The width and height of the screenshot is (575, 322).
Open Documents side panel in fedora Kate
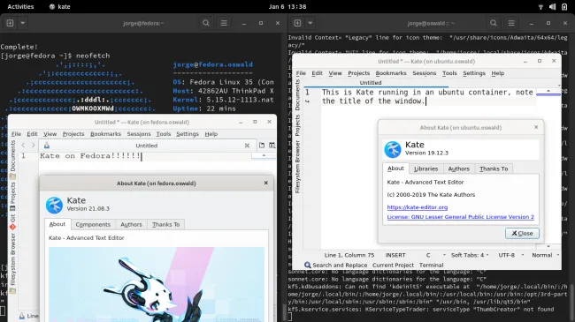pos(13,160)
